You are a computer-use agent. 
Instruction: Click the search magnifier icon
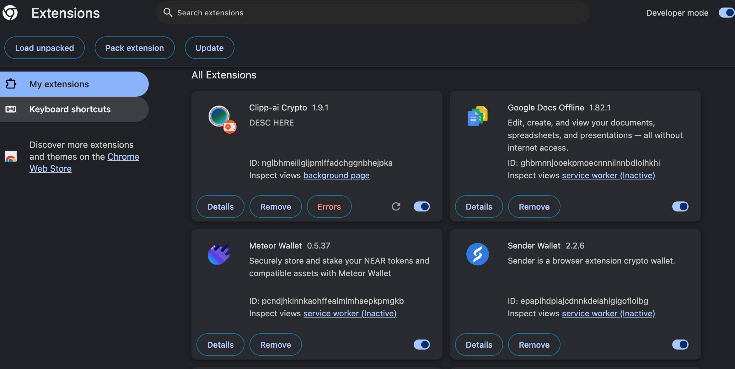click(x=168, y=13)
